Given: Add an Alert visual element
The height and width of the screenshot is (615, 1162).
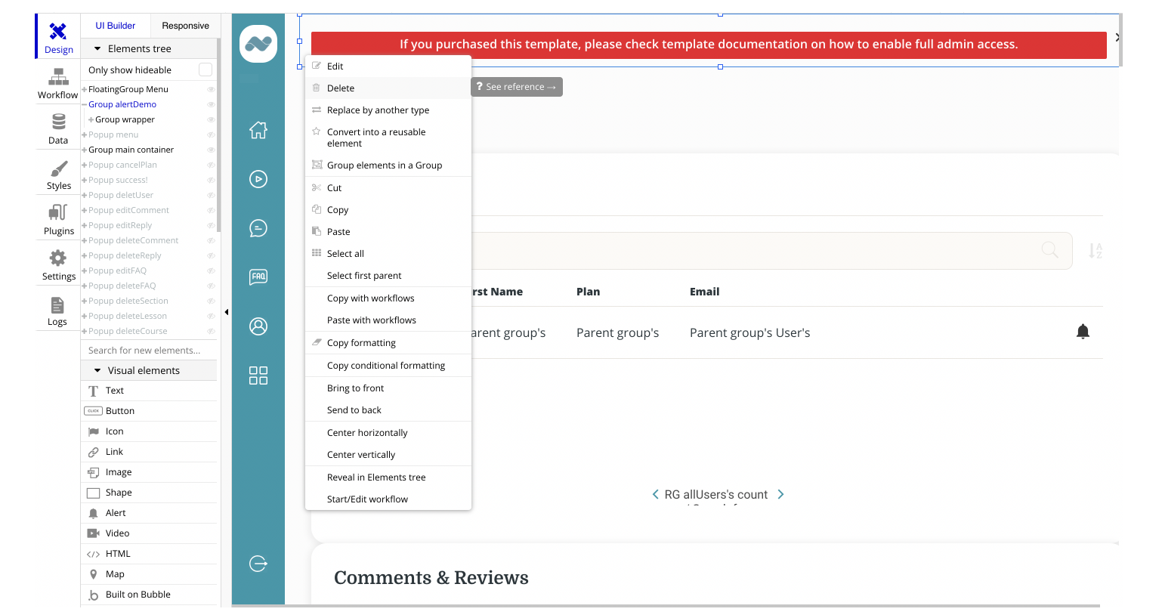Looking at the screenshot, I should pos(149,513).
